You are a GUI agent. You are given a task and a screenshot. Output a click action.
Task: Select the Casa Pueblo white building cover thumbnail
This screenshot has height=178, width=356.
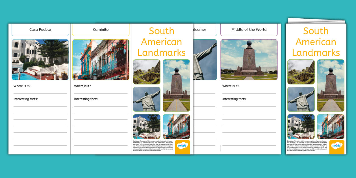click(x=301, y=126)
